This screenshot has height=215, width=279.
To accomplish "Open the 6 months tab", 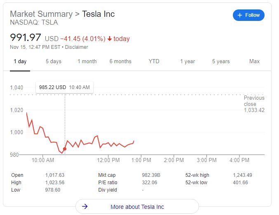I will click(120, 62).
